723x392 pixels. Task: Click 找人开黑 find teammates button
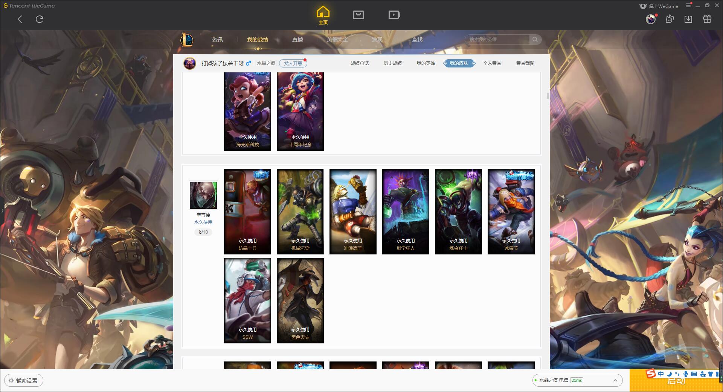(x=293, y=63)
